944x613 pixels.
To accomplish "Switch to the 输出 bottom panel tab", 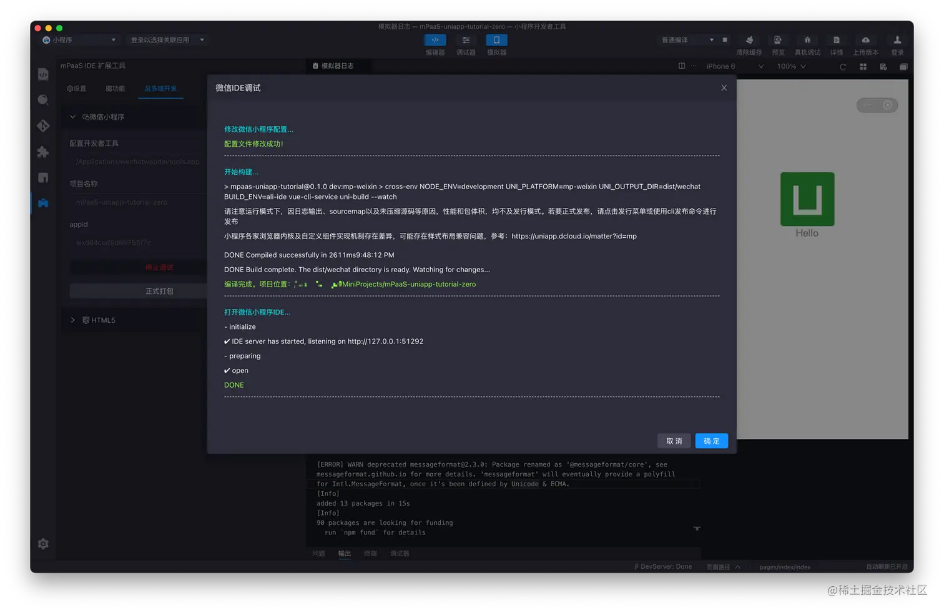I will 345,554.
